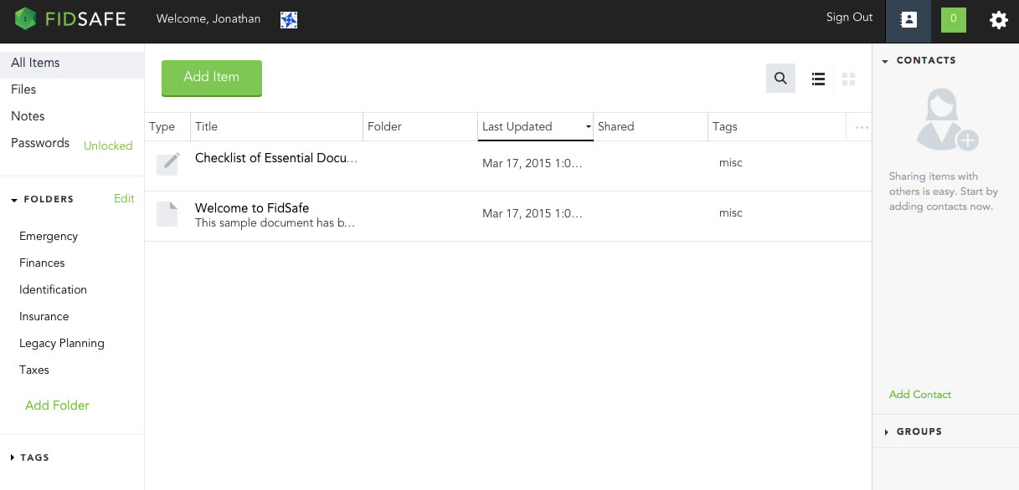Open the column options ellipsis
The height and width of the screenshot is (490, 1019).
click(862, 127)
